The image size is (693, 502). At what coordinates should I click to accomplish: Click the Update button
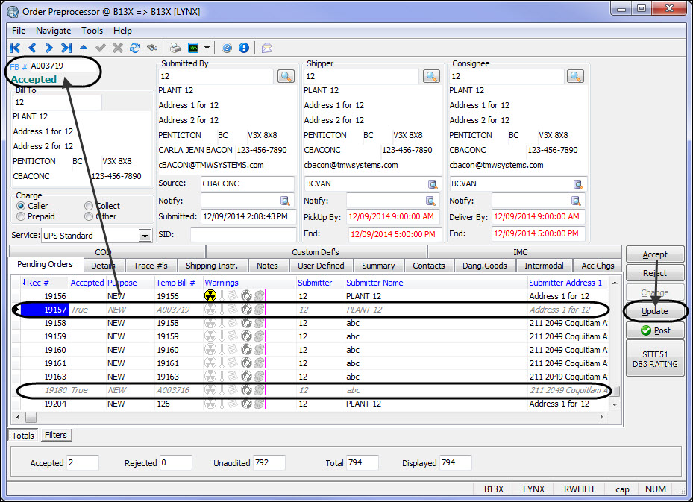point(655,311)
